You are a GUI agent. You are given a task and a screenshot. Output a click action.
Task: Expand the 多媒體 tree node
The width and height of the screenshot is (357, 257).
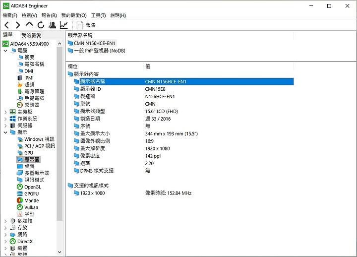(x=5, y=221)
